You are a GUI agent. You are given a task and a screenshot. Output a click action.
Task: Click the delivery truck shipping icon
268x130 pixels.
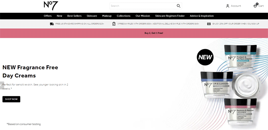[52, 24]
